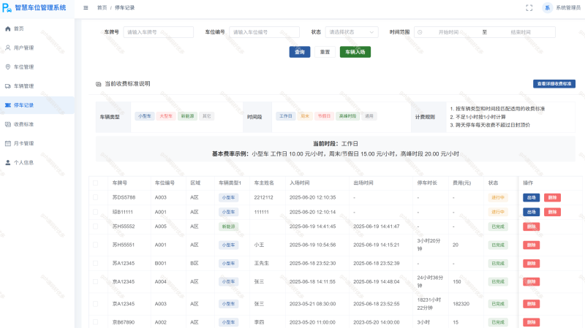585x328 pixels.
Task: Open 收费标准 menu item
Action: click(x=37, y=124)
